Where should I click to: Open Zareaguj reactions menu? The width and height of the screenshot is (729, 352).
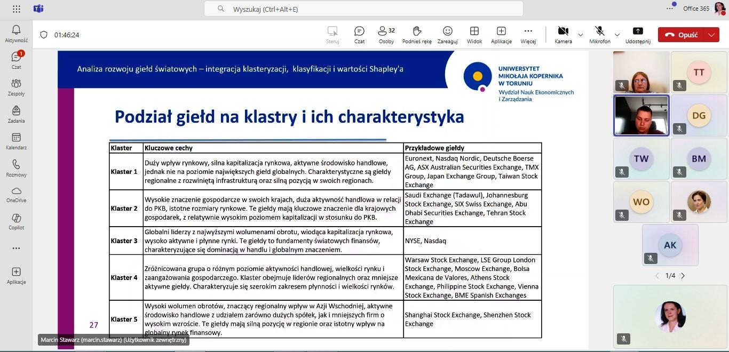coord(447,34)
